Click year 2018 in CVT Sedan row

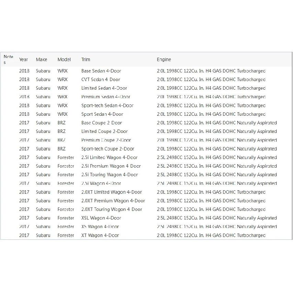click(x=24, y=79)
